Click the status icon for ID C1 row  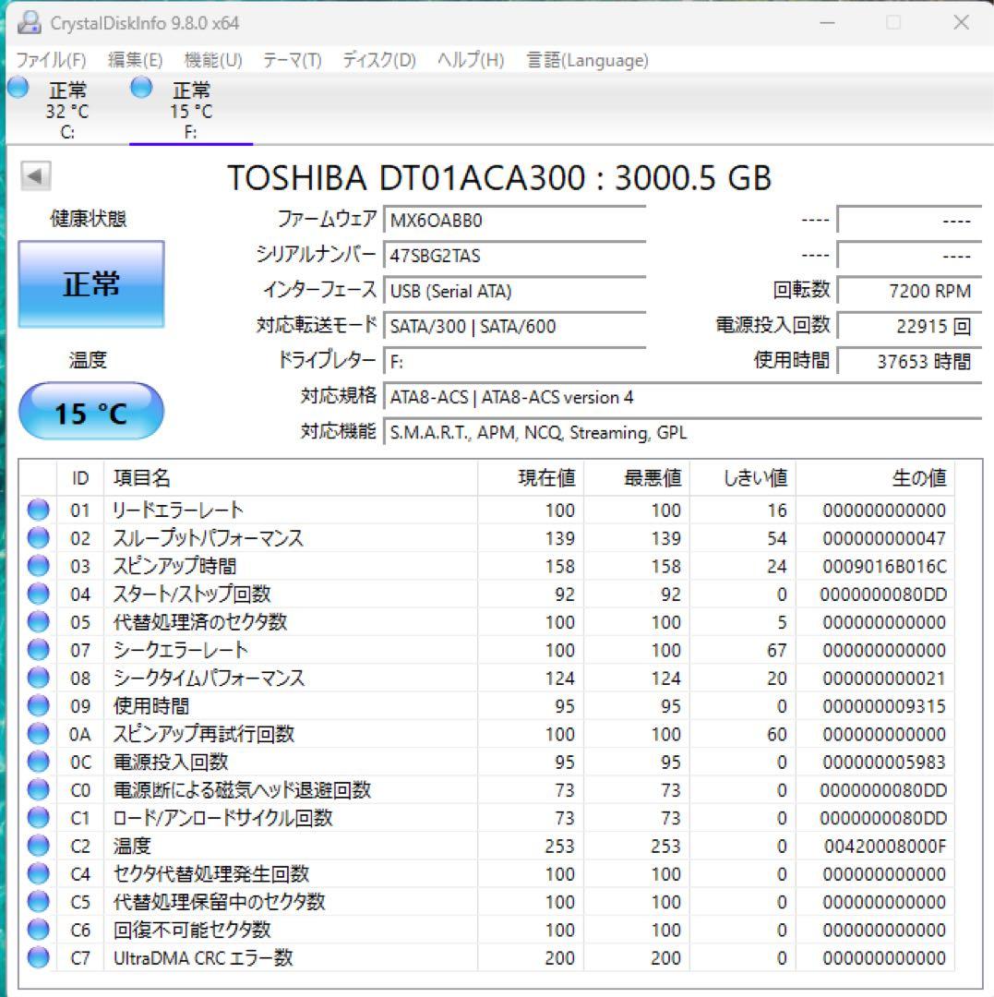39,818
